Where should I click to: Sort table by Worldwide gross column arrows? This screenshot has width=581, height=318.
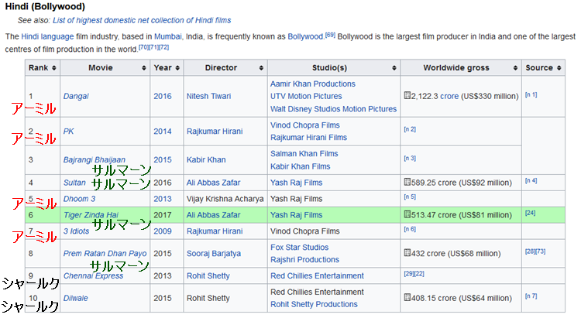click(515, 68)
